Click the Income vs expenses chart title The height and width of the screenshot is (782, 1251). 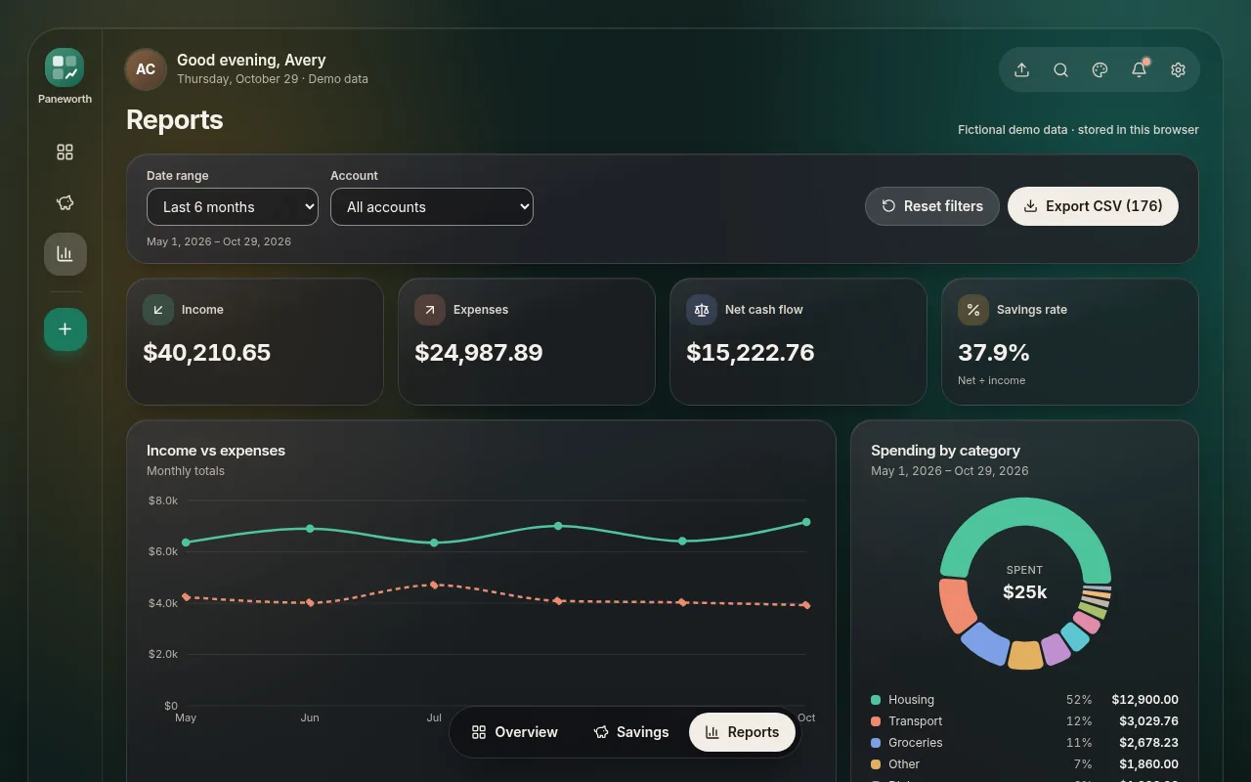click(216, 451)
